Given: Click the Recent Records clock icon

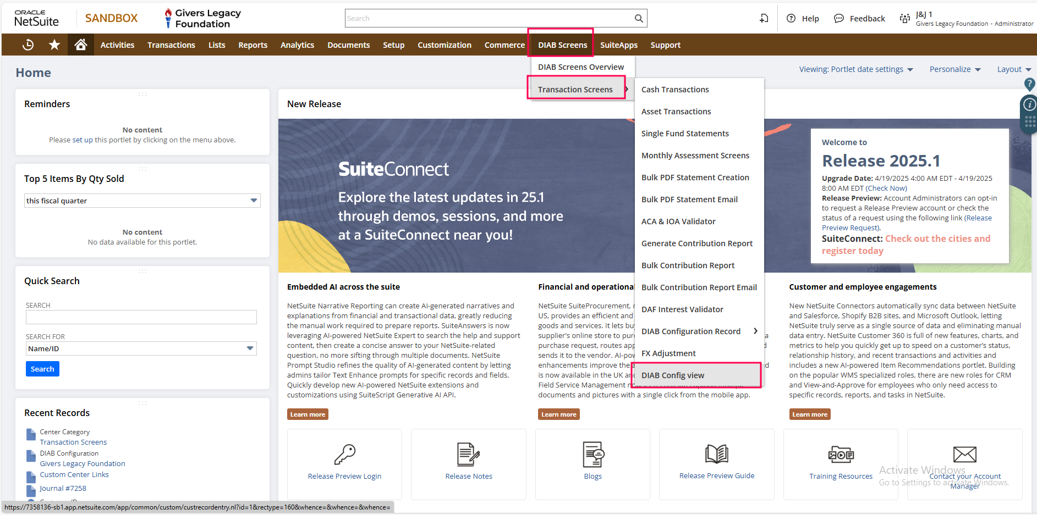Looking at the screenshot, I should (28, 45).
